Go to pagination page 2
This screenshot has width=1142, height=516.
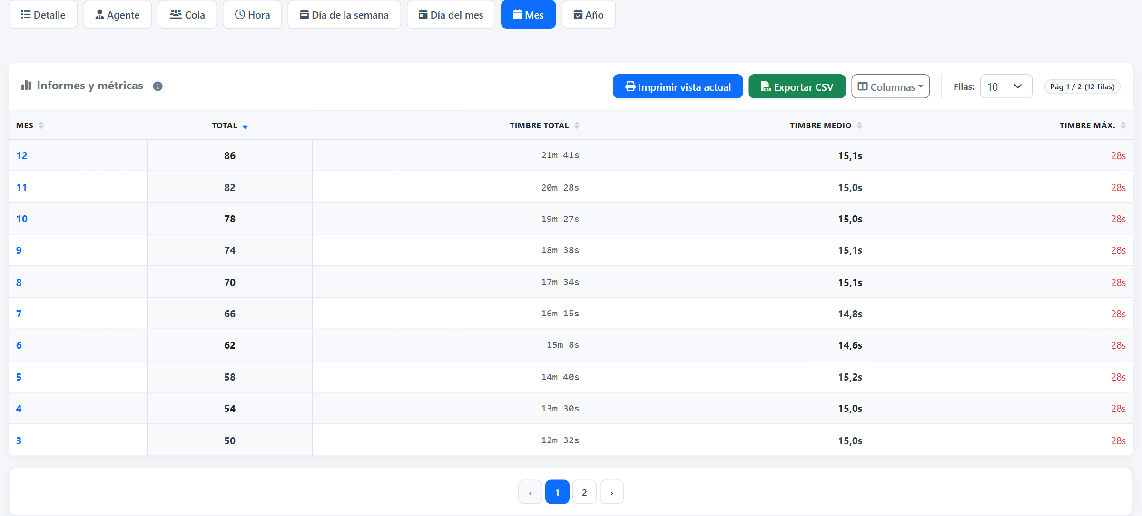pos(584,492)
